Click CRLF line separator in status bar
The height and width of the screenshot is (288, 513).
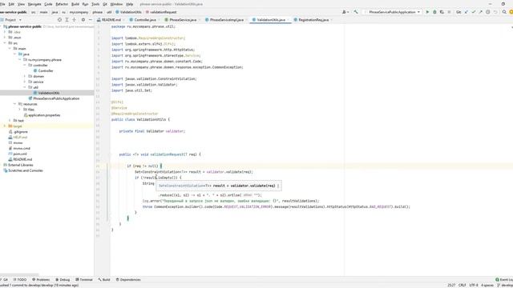click(462, 285)
